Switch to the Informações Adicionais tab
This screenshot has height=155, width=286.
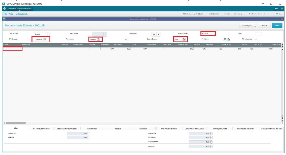(245, 129)
